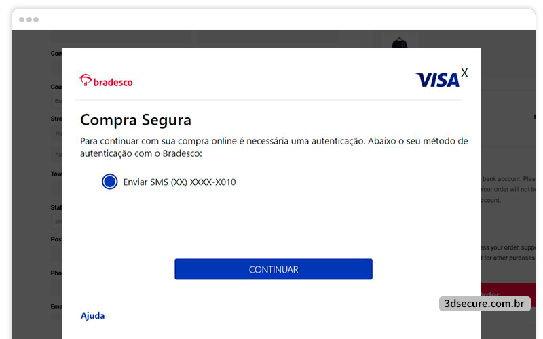The image size is (543, 339).
Task: Open the State dropdown behind the dialog
Action: [57, 222]
